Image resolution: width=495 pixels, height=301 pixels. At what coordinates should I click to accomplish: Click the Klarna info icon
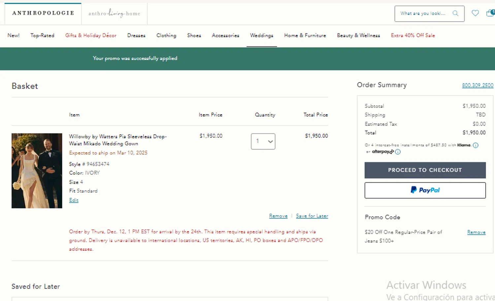pyautogui.click(x=476, y=145)
